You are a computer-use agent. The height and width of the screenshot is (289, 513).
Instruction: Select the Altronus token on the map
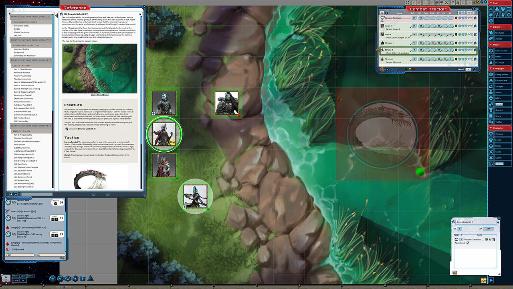pos(195,196)
